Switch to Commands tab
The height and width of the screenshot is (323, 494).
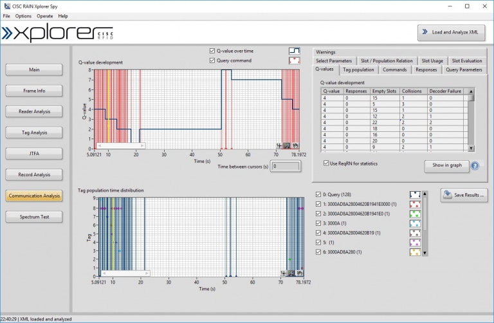point(395,69)
